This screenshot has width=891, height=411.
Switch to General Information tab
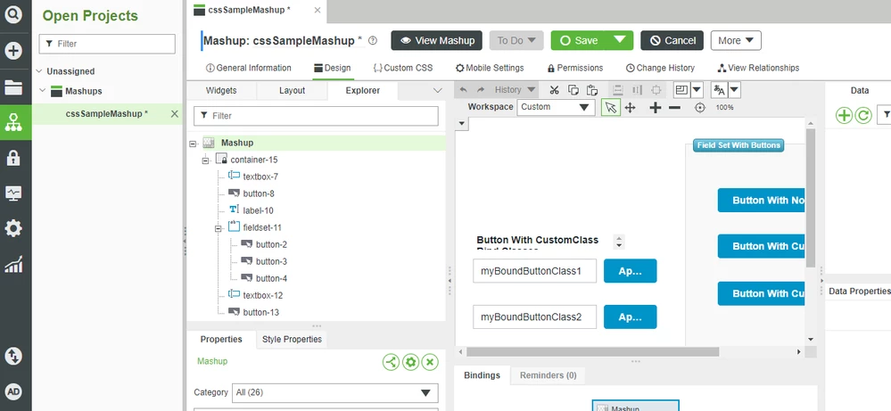[x=248, y=68]
